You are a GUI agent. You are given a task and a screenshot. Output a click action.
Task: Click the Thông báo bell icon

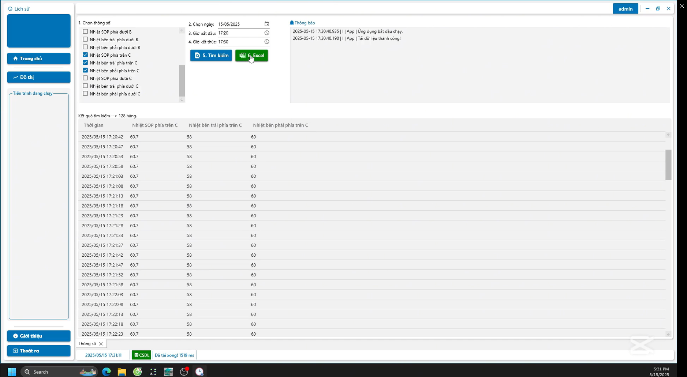tap(292, 23)
